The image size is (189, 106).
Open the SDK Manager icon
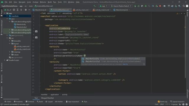coord(180,6)
